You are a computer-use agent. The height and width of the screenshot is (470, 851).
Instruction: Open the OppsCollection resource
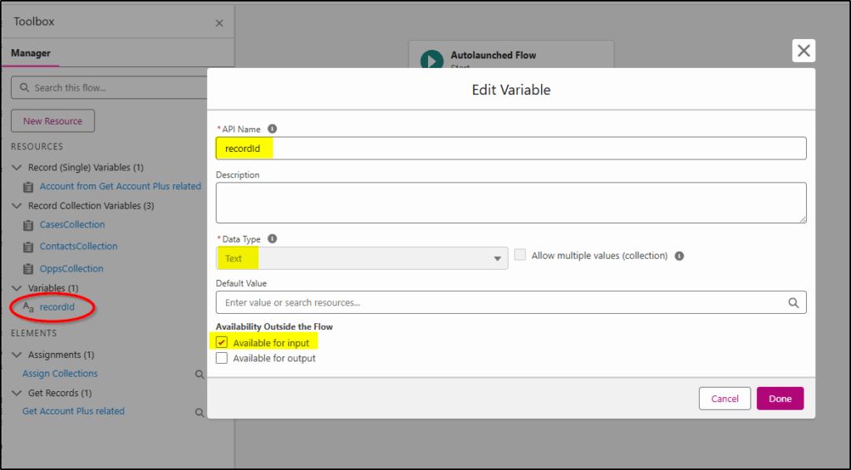coord(71,268)
